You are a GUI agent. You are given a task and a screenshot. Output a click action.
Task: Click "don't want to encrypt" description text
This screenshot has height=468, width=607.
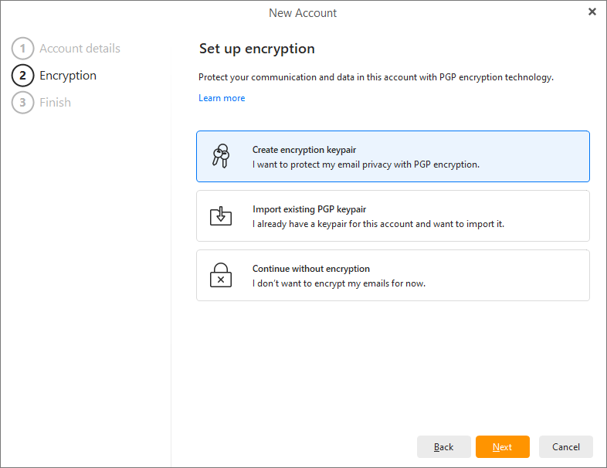click(338, 283)
